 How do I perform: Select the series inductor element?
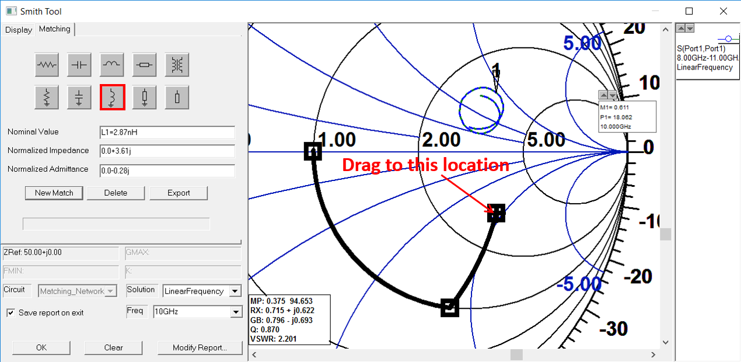[x=111, y=65]
